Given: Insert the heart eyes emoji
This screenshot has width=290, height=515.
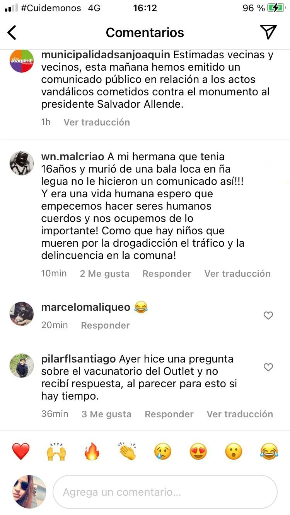Looking at the screenshot, I should click(198, 451).
